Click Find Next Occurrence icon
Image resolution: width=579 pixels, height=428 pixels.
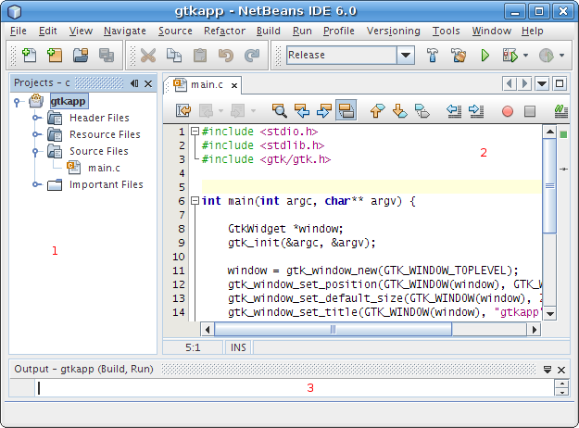(x=324, y=110)
